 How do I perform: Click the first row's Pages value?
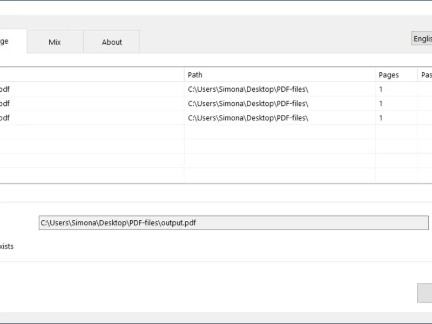pyautogui.click(x=381, y=89)
